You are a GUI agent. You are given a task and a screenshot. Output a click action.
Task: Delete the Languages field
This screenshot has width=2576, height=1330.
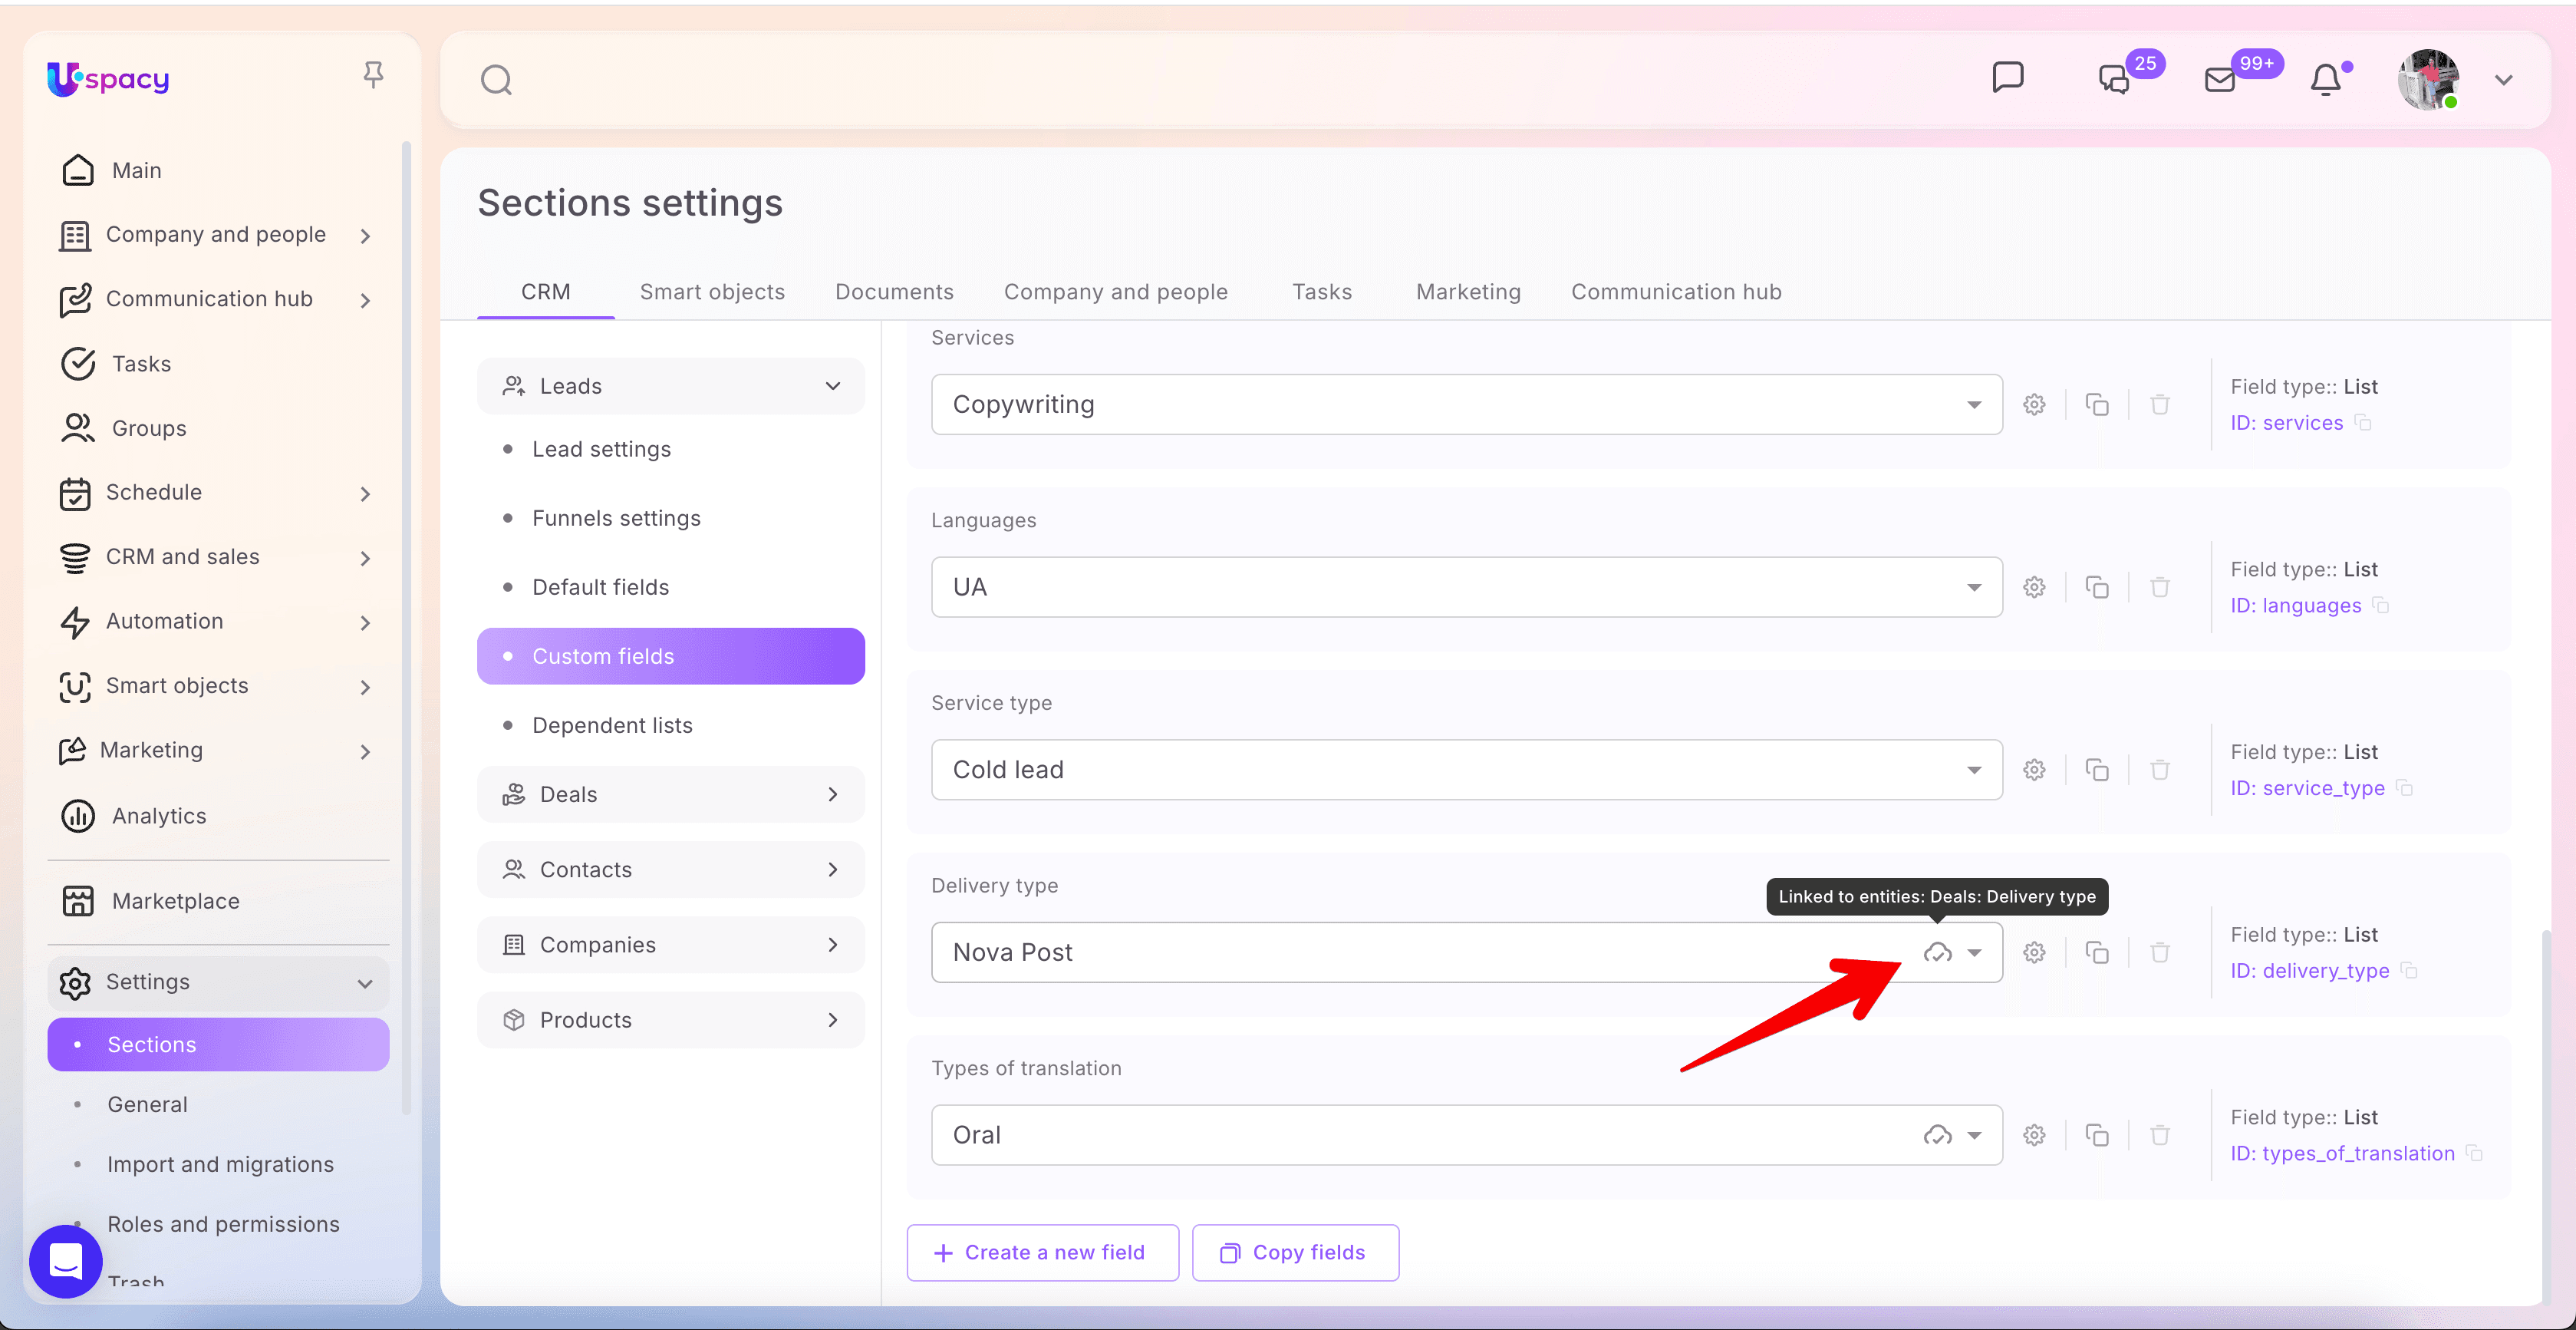pos(2160,587)
